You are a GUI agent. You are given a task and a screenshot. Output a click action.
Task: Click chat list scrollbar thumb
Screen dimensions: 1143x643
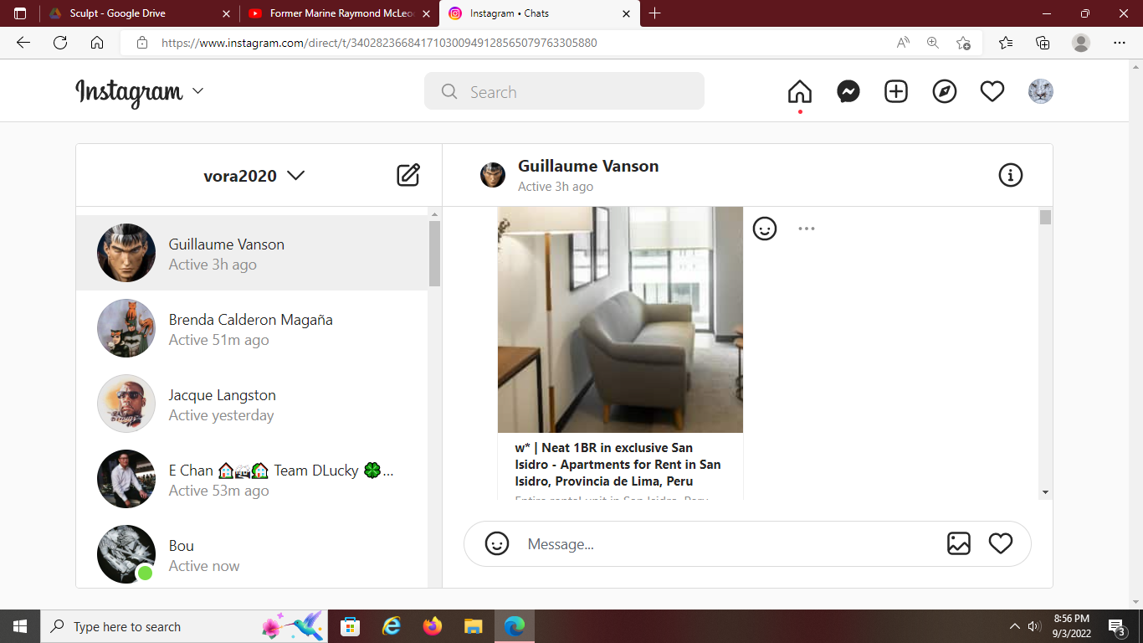pyautogui.click(x=434, y=253)
